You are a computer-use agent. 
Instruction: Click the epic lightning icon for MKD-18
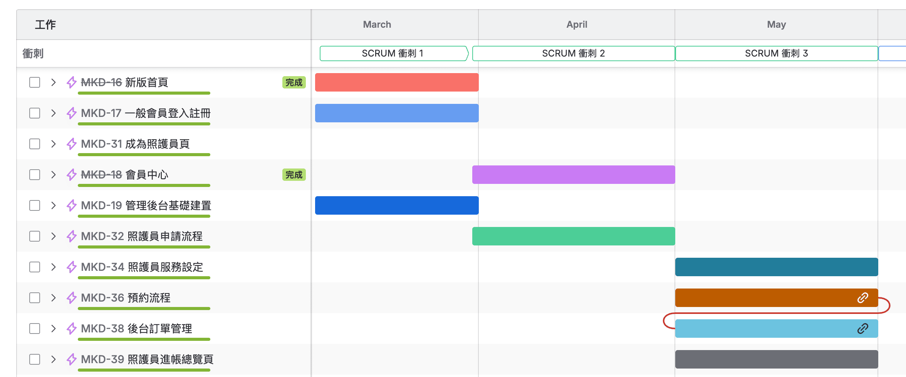72,175
